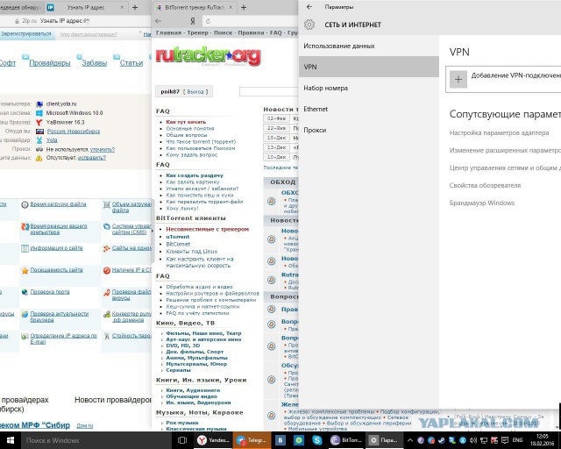This screenshot has height=449, width=561.
Task: Open the Статьи menu link on 2ip
Action: click(131, 62)
